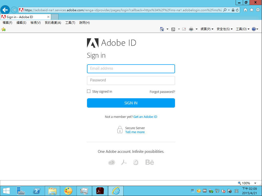Open the 檢視(V) menu
Image resolution: width=262 pixels, height=196 pixels.
36,23
